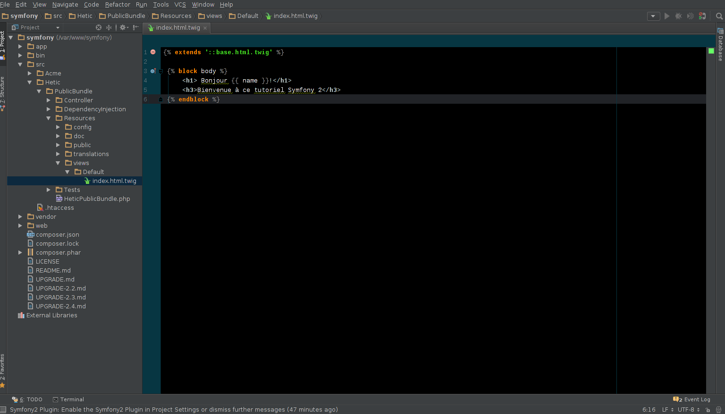Click the Symfony2 Plugin status message

(174, 410)
